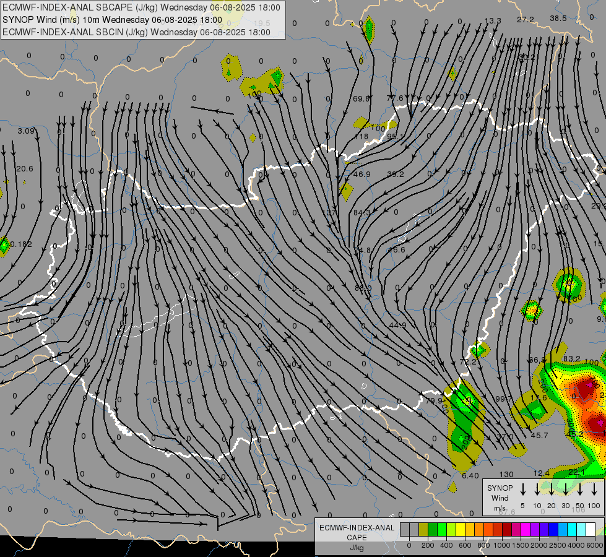Image resolution: width=606 pixels, height=557 pixels.
Task: Click the SBCAPE title line in header
Action: coord(142,7)
